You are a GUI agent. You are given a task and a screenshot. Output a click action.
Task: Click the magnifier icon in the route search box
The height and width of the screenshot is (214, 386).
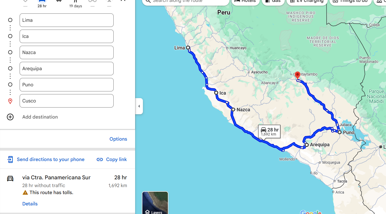[x=148, y=1]
